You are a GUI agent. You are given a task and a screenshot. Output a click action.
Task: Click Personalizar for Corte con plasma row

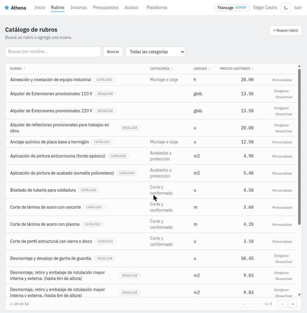coord(282,225)
